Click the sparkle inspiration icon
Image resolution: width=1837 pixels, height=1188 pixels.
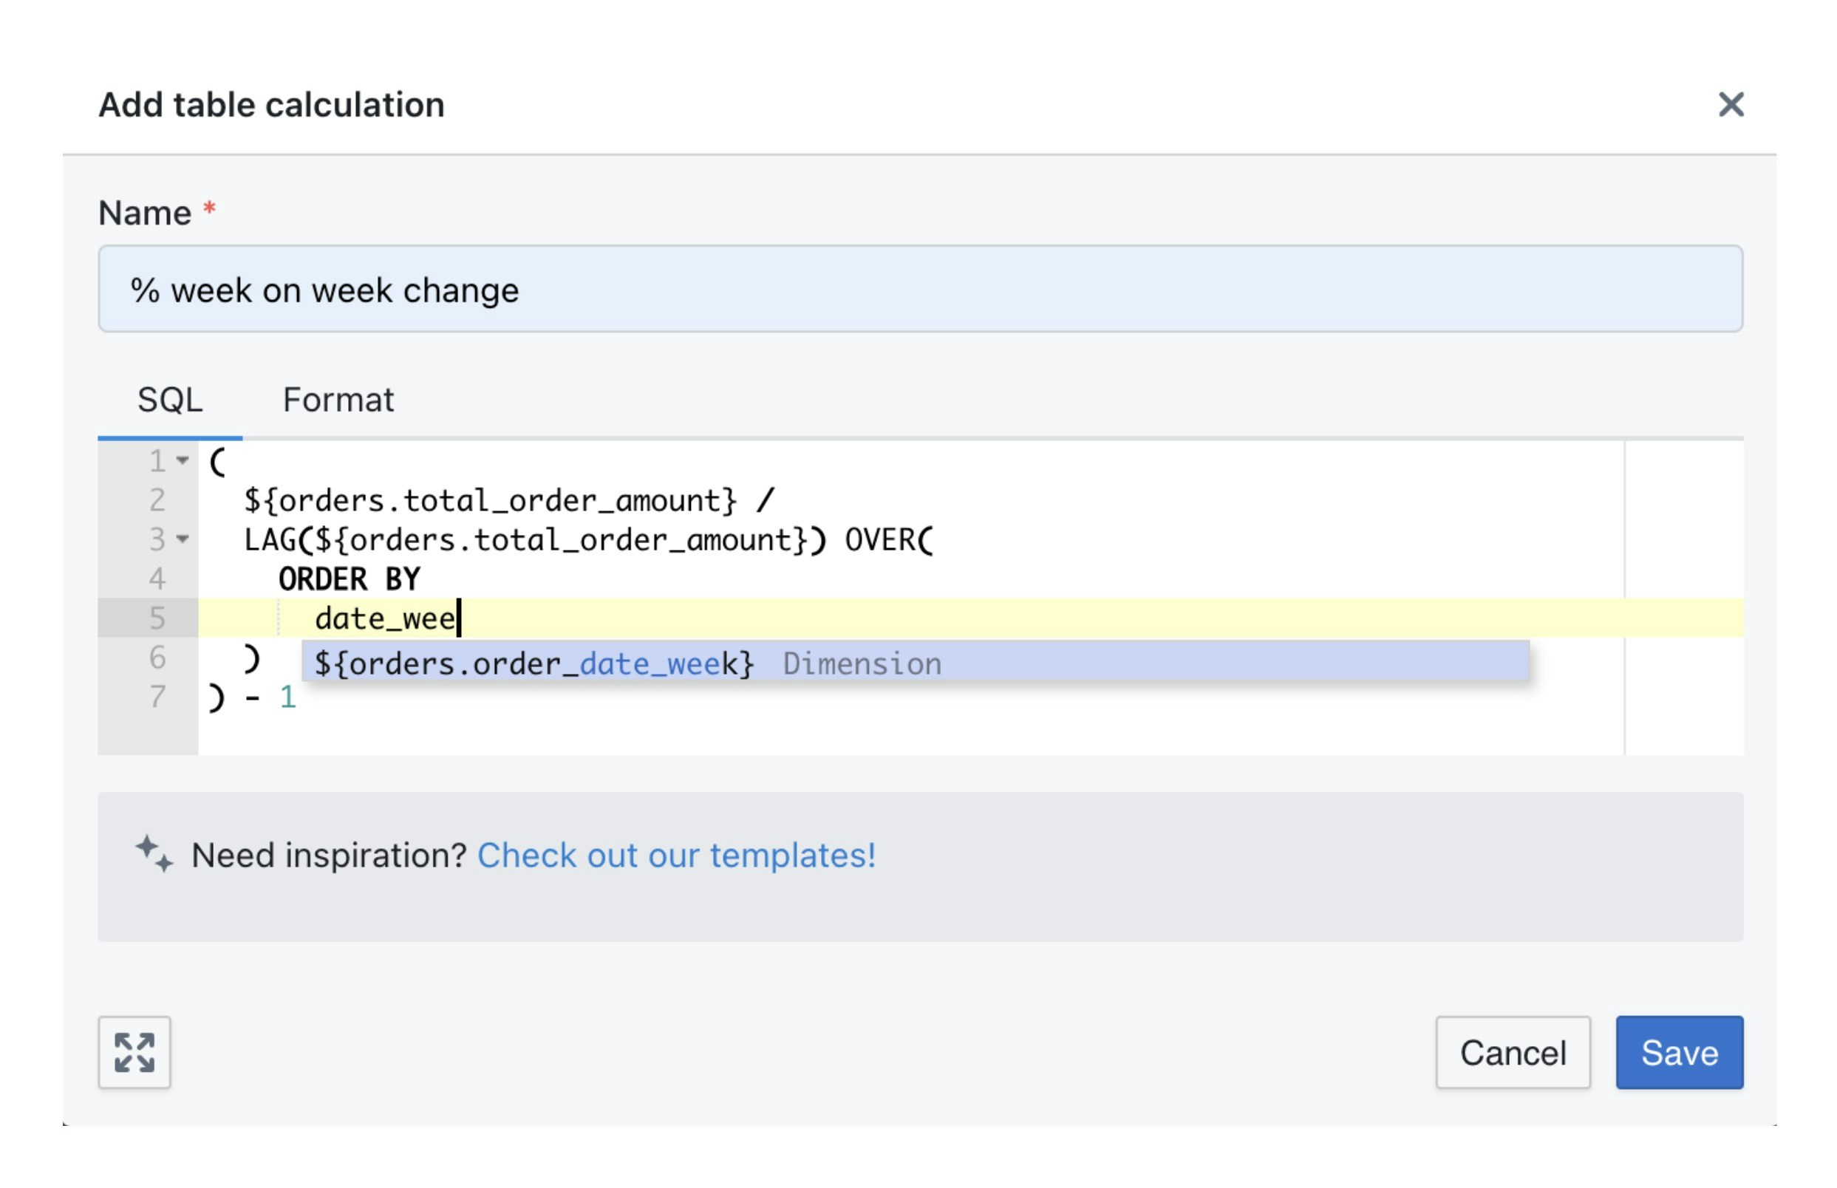[x=154, y=854]
